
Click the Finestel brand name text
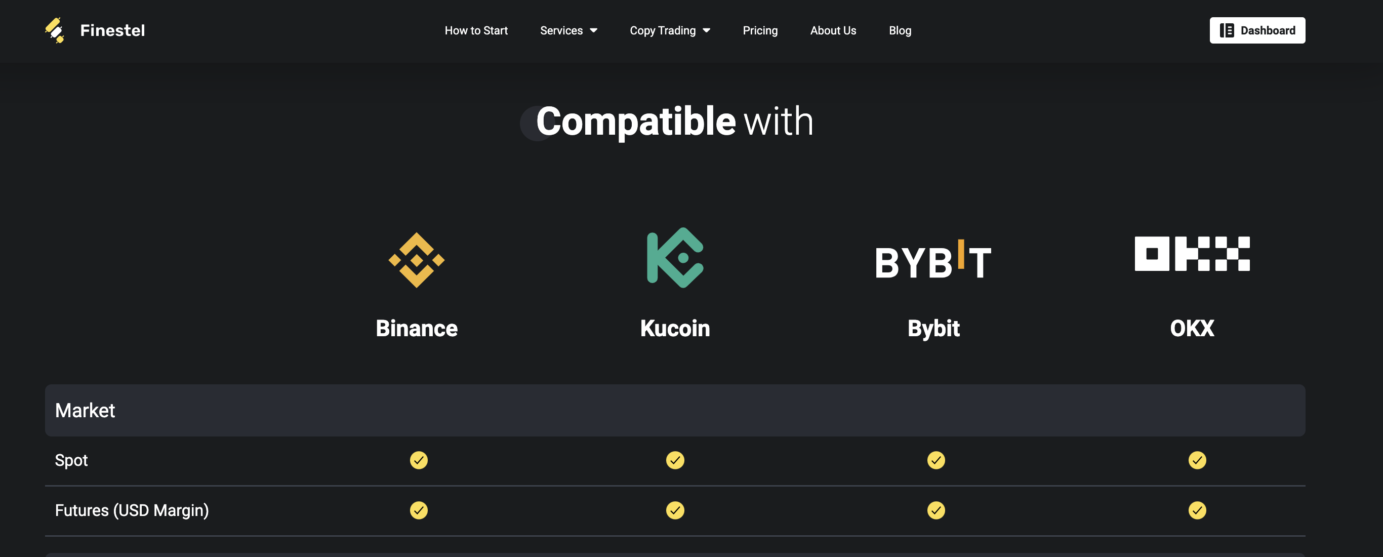click(112, 30)
